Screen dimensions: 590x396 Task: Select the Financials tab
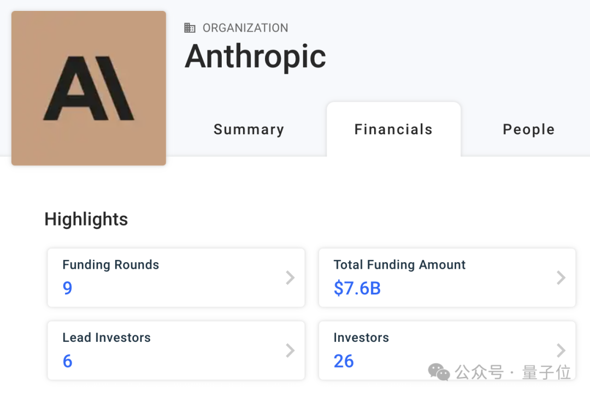click(393, 129)
